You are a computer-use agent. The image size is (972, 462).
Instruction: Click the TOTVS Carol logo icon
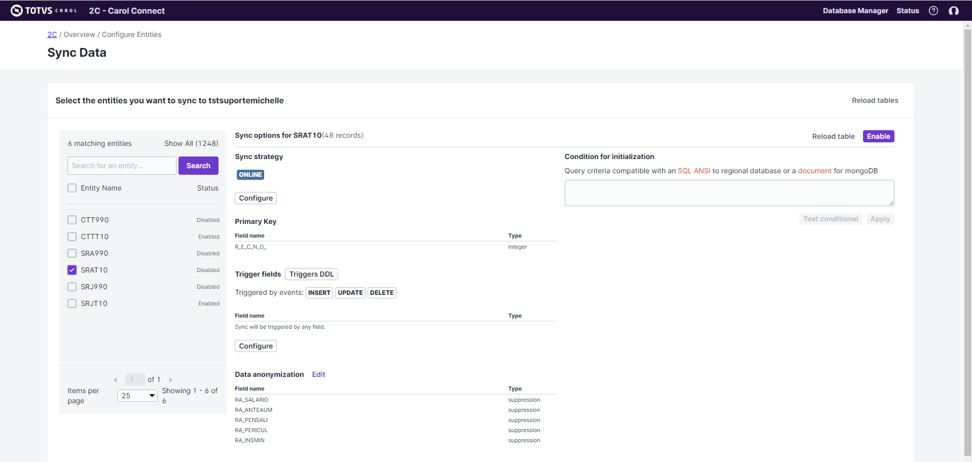point(17,11)
